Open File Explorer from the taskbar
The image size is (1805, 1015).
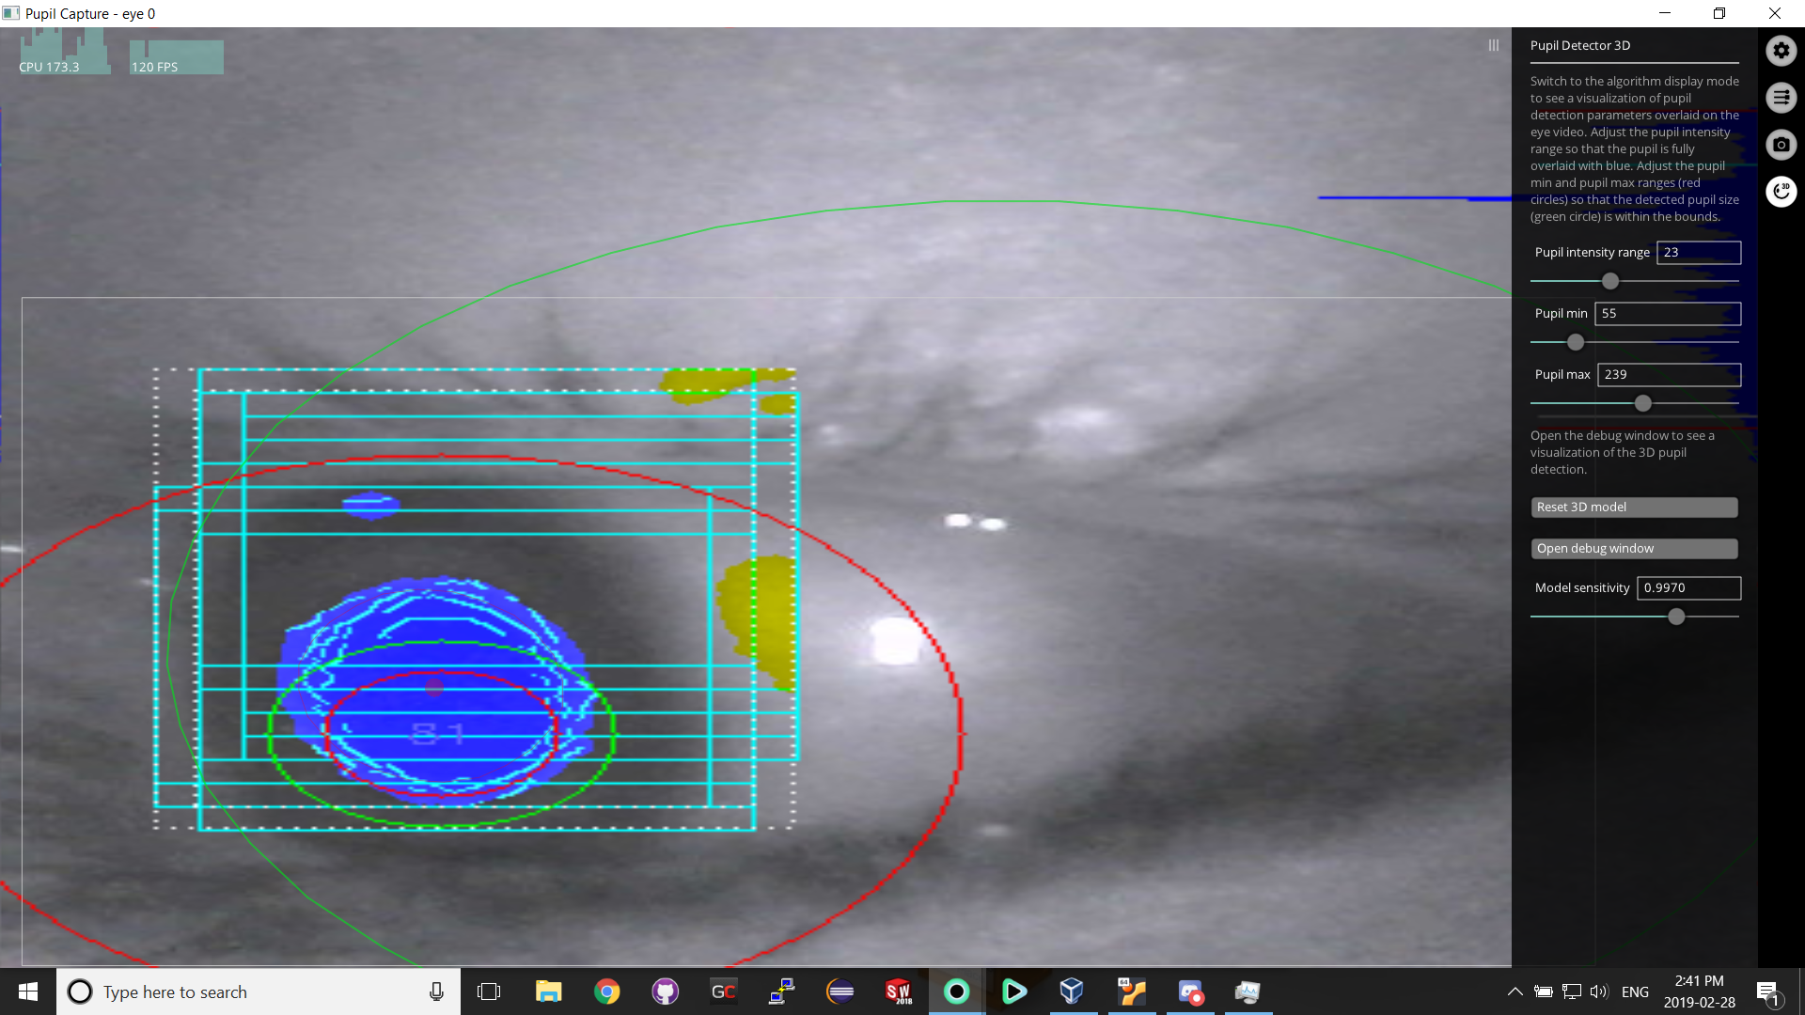pos(548,992)
